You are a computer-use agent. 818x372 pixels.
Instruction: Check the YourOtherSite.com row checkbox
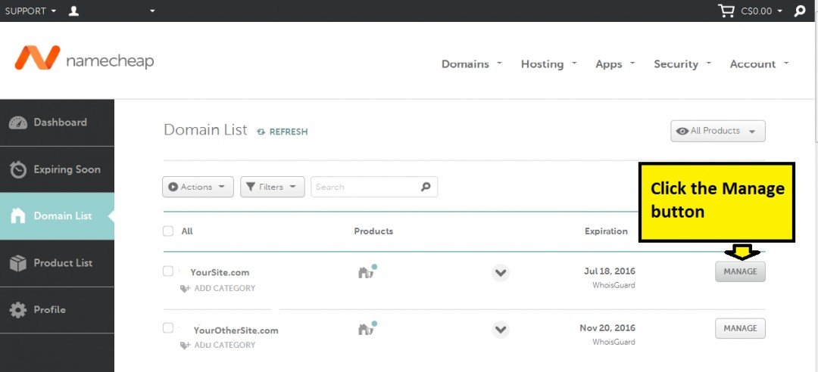tap(168, 328)
